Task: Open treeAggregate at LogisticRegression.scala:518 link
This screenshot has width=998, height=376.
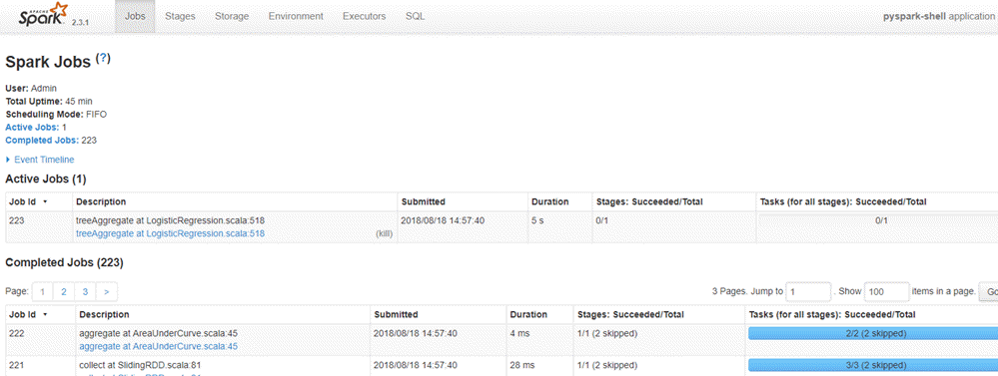Action: coord(170,233)
